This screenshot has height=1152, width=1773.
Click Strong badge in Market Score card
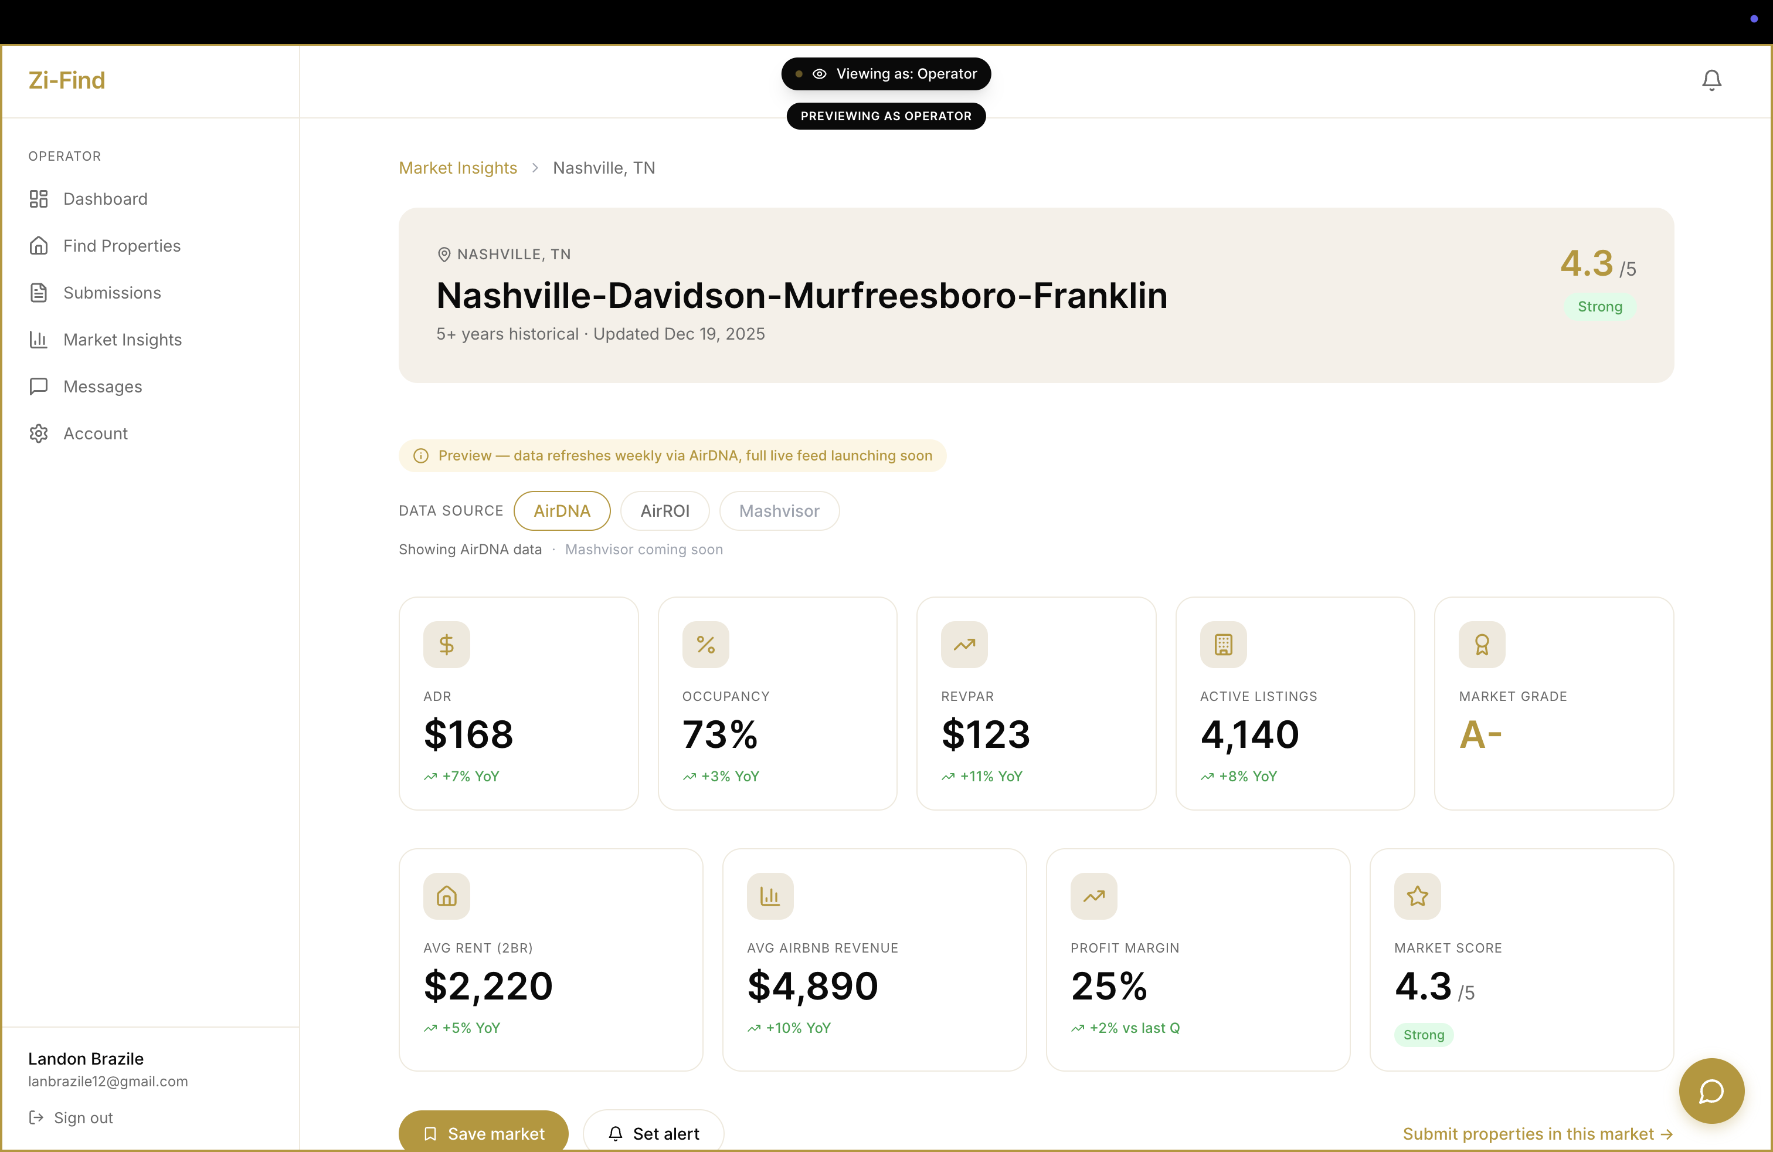1424,1035
